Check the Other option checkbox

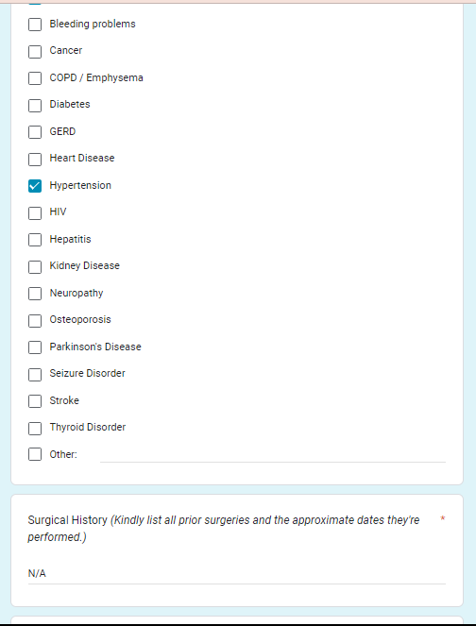coord(35,454)
